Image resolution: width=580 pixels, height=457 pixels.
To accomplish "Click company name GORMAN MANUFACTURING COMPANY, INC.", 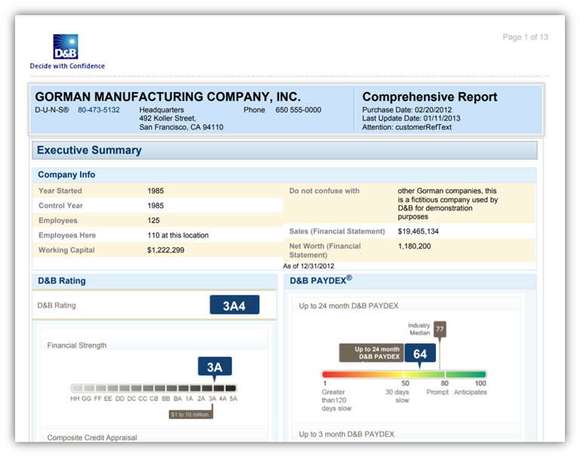I will coord(167,97).
